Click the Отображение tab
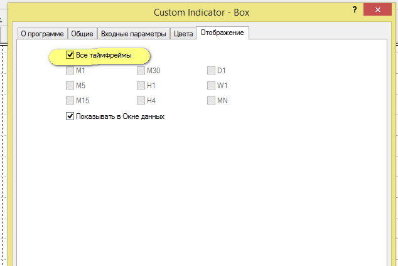The image size is (398, 266). tap(222, 33)
